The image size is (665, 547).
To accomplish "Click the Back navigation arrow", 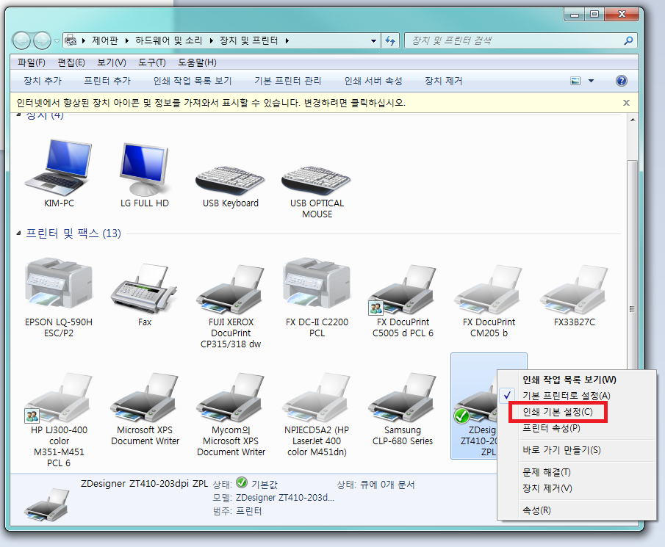I will click(21, 40).
